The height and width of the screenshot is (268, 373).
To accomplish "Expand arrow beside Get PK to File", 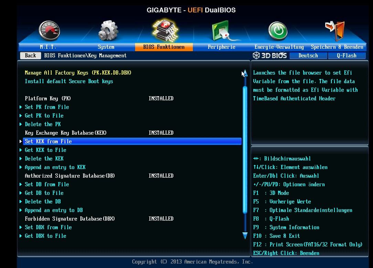I will 21,116.
